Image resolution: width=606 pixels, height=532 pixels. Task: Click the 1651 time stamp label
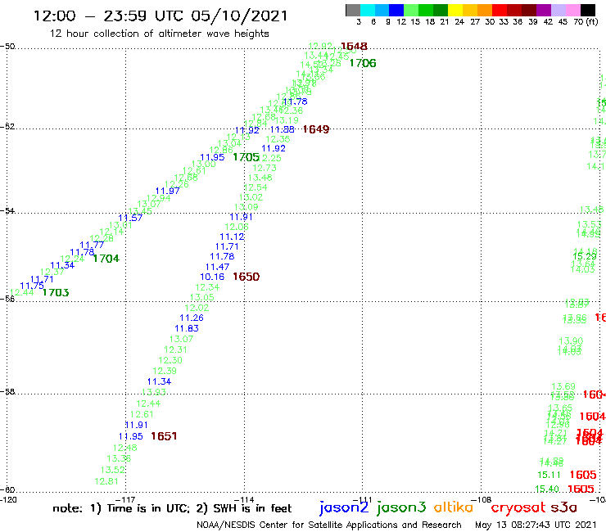point(164,436)
